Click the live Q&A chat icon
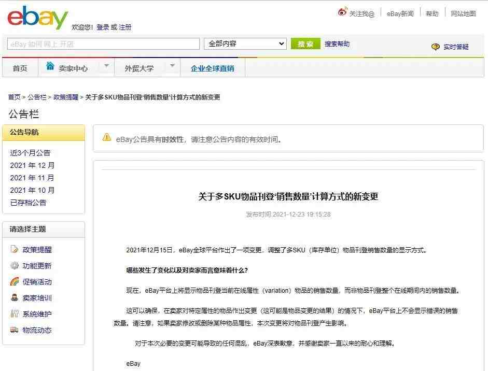 (436, 47)
